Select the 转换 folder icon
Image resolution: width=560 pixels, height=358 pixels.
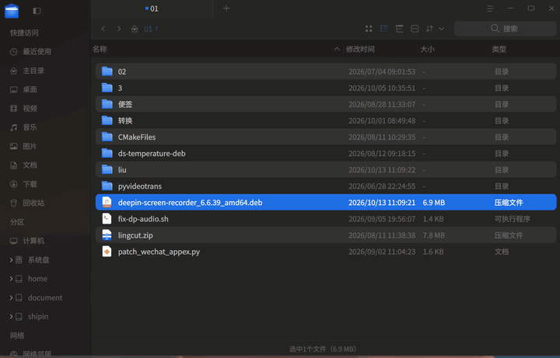(x=107, y=120)
